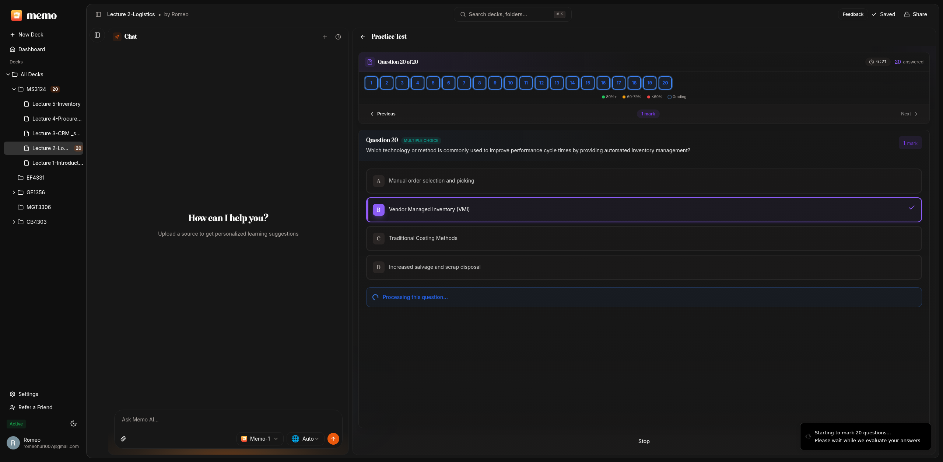The height and width of the screenshot is (462, 943).
Task: Open chat history clock icon
Action: (338, 37)
